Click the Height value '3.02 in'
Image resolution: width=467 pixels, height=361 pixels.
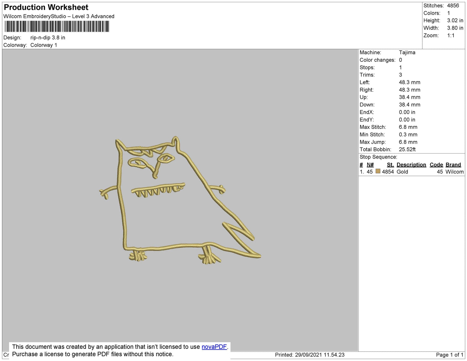pyautogui.click(x=455, y=20)
